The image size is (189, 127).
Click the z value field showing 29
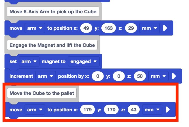tap(131, 28)
